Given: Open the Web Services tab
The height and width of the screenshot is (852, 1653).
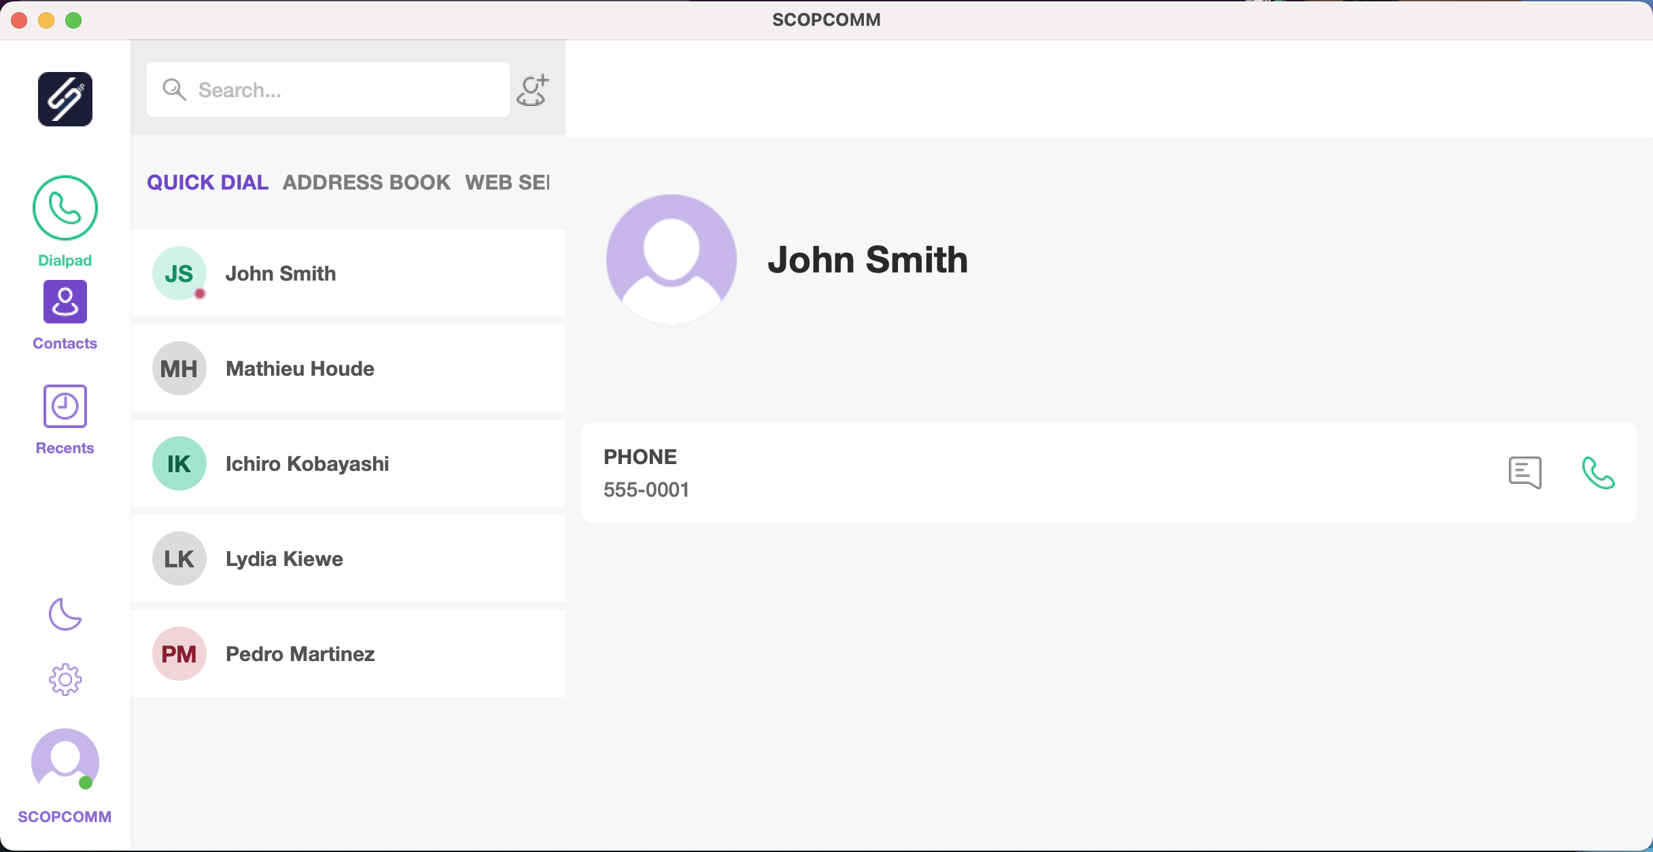Looking at the screenshot, I should tap(507, 182).
